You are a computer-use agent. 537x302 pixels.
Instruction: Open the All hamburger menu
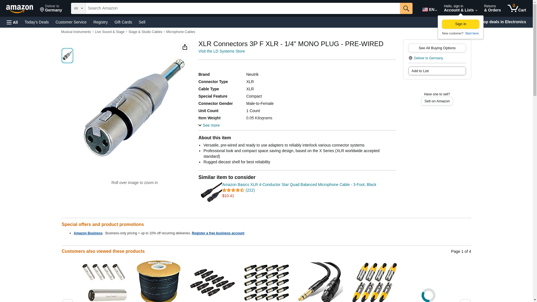(12, 22)
